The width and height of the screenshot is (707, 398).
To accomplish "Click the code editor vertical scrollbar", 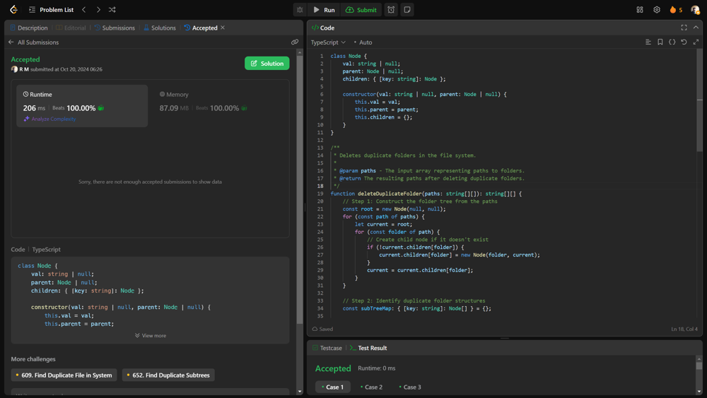I will pyautogui.click(x=700, y=99).
